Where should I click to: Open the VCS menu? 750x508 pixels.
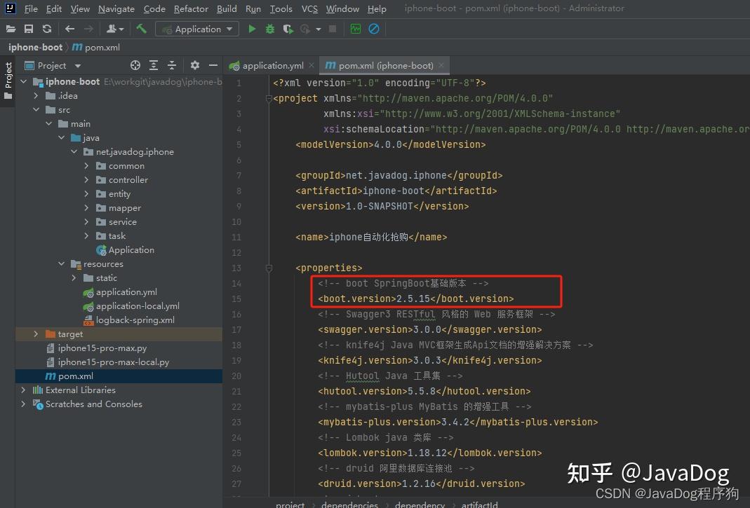[309, 8]
